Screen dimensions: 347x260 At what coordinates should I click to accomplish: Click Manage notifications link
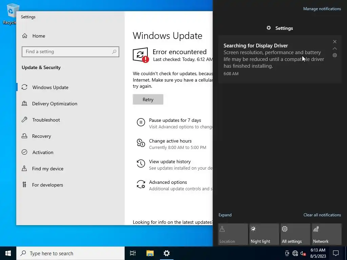[322, 9]
